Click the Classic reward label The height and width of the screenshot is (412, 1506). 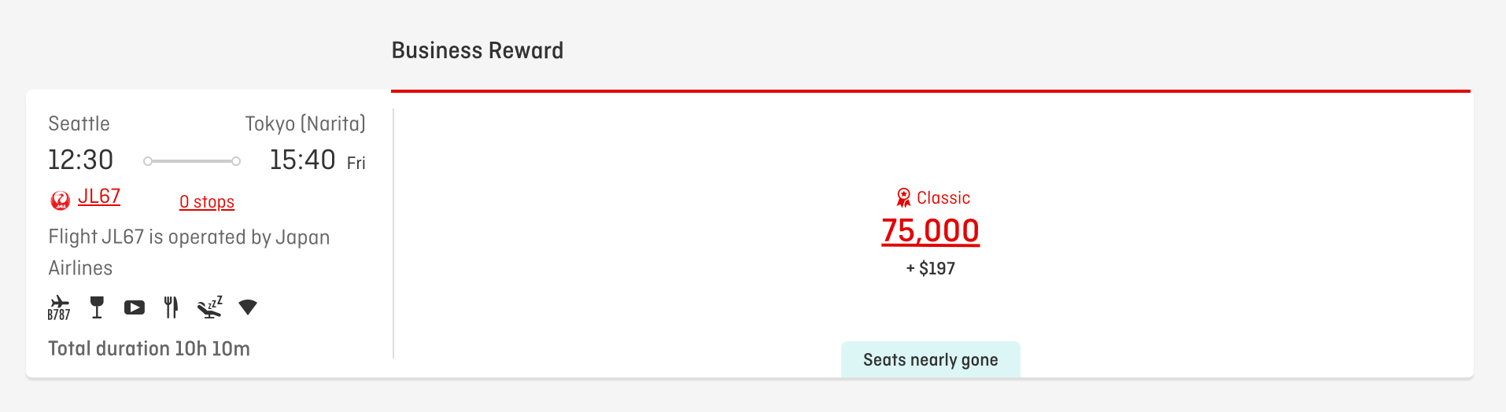[x=943, y=198]
